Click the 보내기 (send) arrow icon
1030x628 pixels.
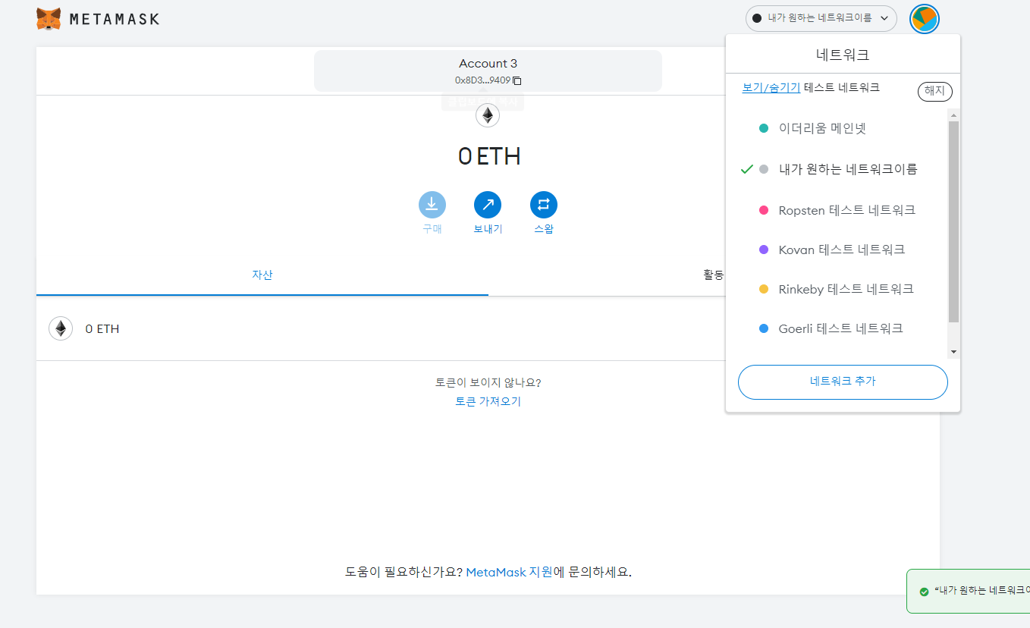pos(488,203)
